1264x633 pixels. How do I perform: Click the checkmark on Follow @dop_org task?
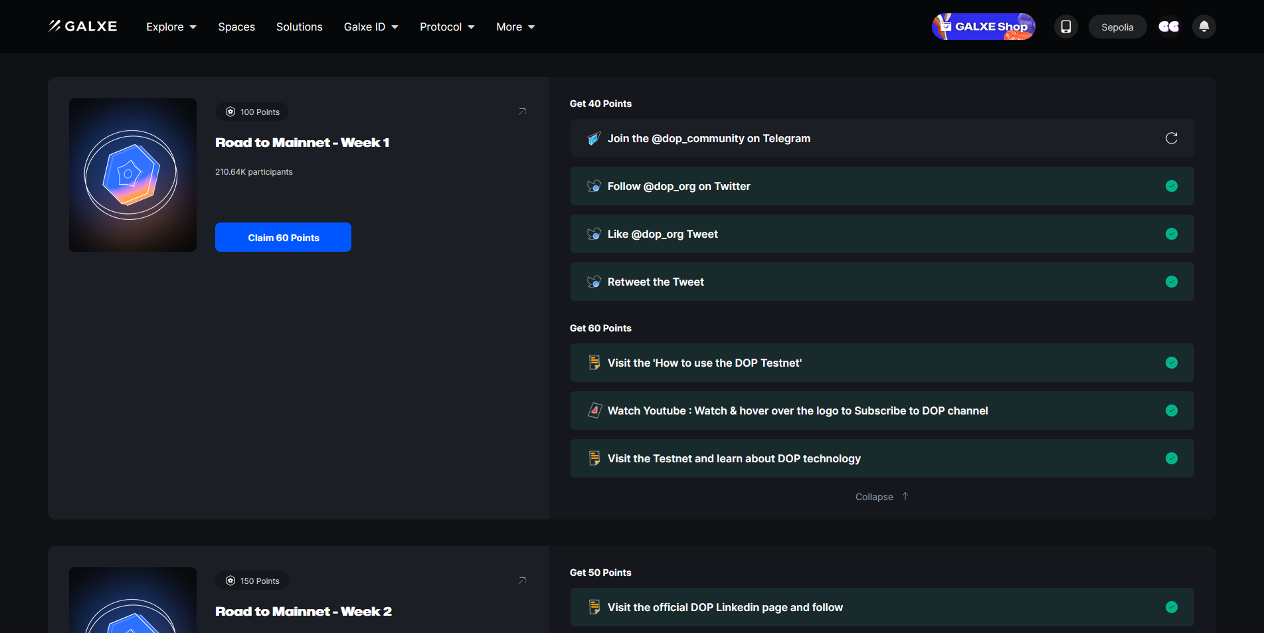tap(1171, 186)
